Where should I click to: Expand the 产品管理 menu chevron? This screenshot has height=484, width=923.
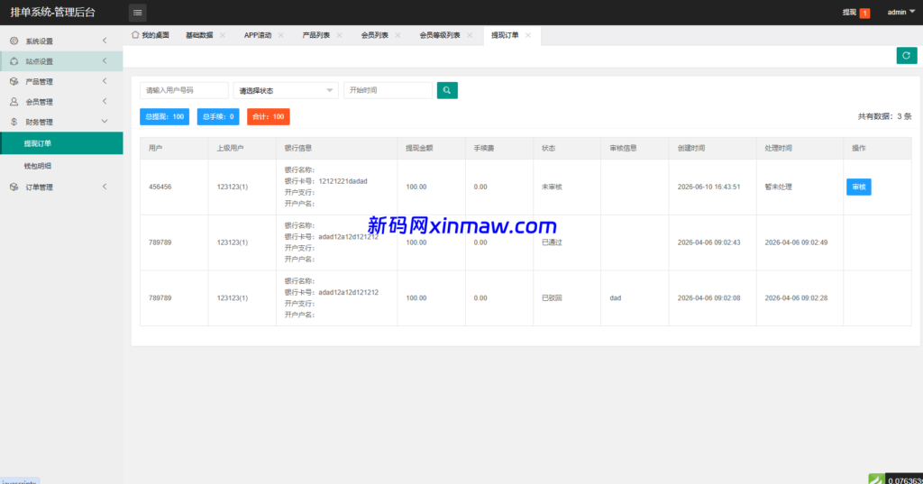click(x=105, y=81)
